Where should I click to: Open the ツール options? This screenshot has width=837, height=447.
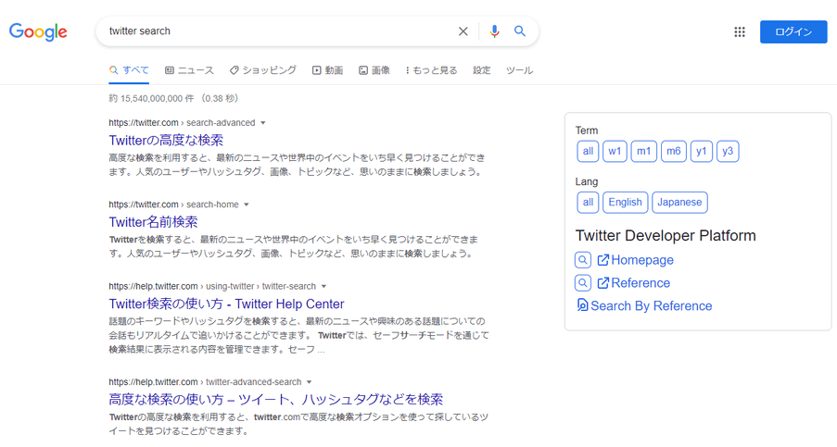[519, 70]
